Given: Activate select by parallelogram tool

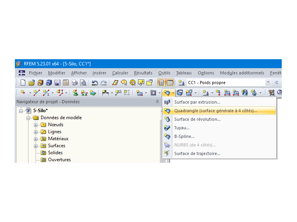Looking at the screenshot, I should (x=115, y=83).
